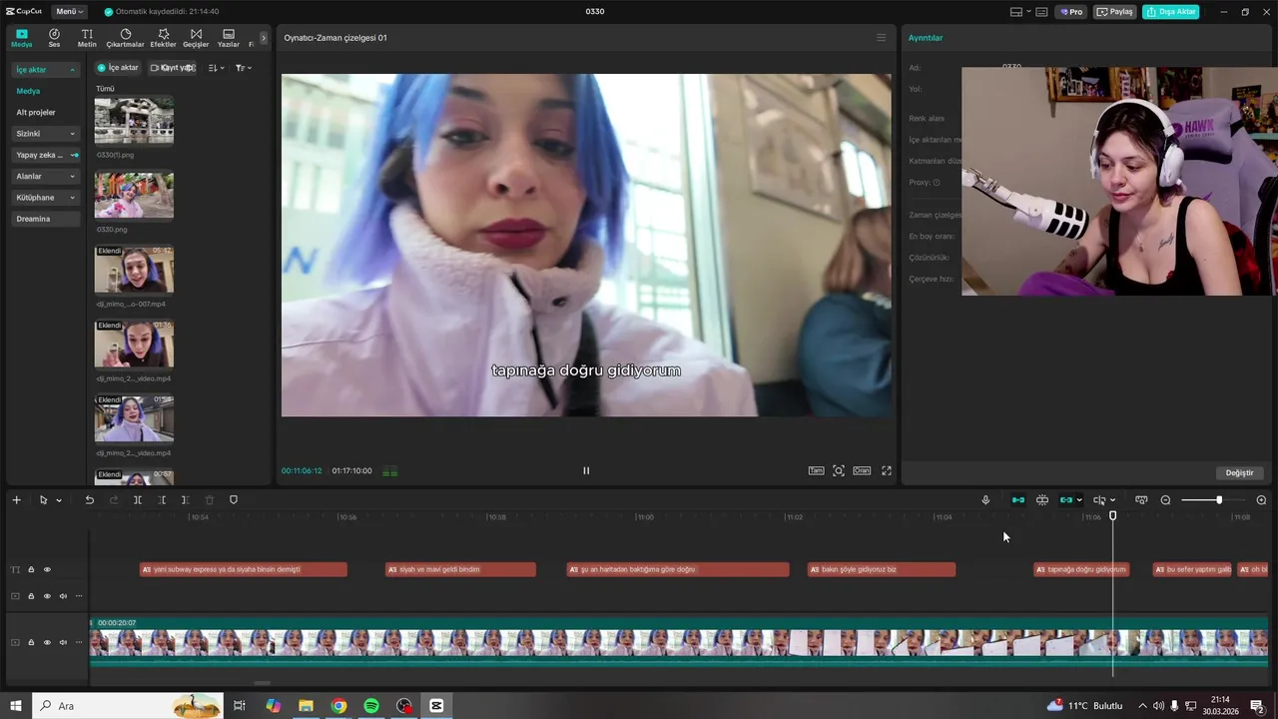The height and width of the screenshot is (719, 1278).
Task: Select the dji_mimo clip ending o-007.mp4
Action: pyautogui.click(x=134, y=270)
